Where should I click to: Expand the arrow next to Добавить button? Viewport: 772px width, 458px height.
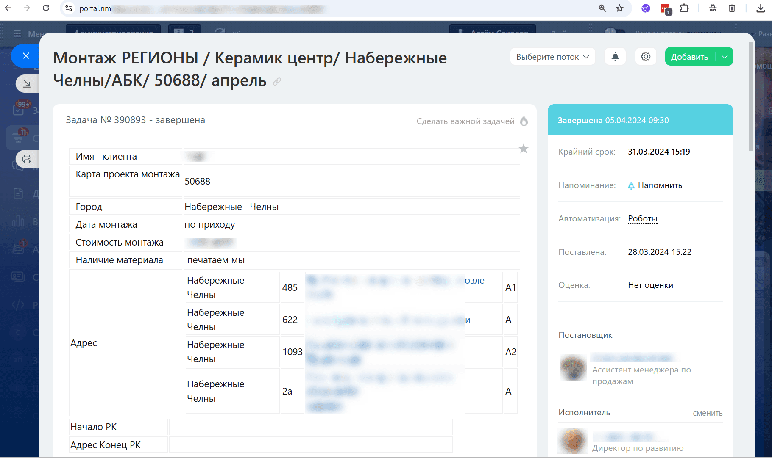pos(725,57)
